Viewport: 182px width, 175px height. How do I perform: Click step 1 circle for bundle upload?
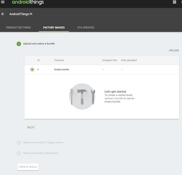pos(19,44)
